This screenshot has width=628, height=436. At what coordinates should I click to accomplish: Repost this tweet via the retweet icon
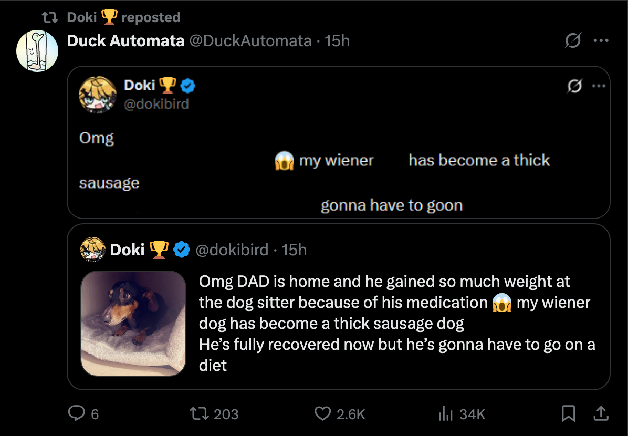pyautogui.click(x=200, y=414)
